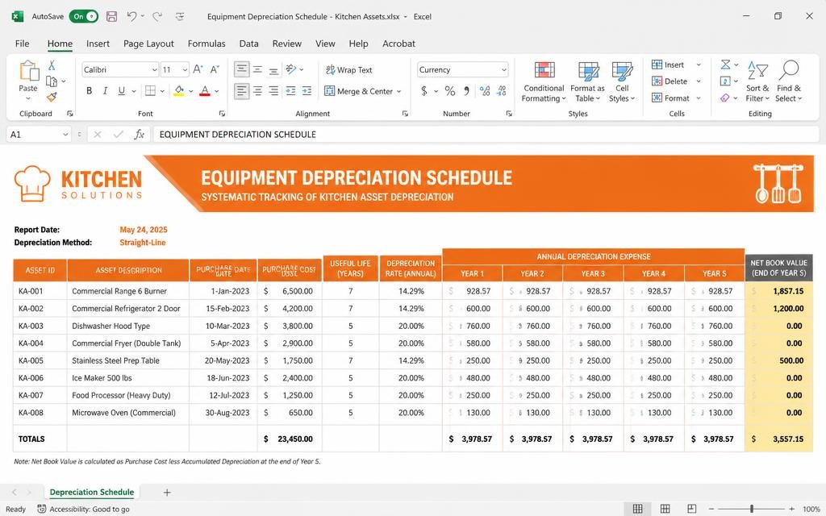Toggle top align in Alignment group
Viewport: 826px width, 516px height.
click(241, 69)
